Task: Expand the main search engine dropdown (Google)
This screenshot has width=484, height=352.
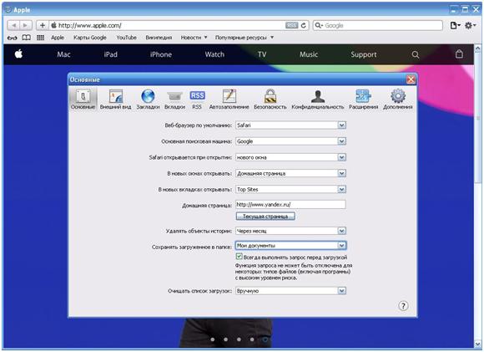Action: coord(290,141)
